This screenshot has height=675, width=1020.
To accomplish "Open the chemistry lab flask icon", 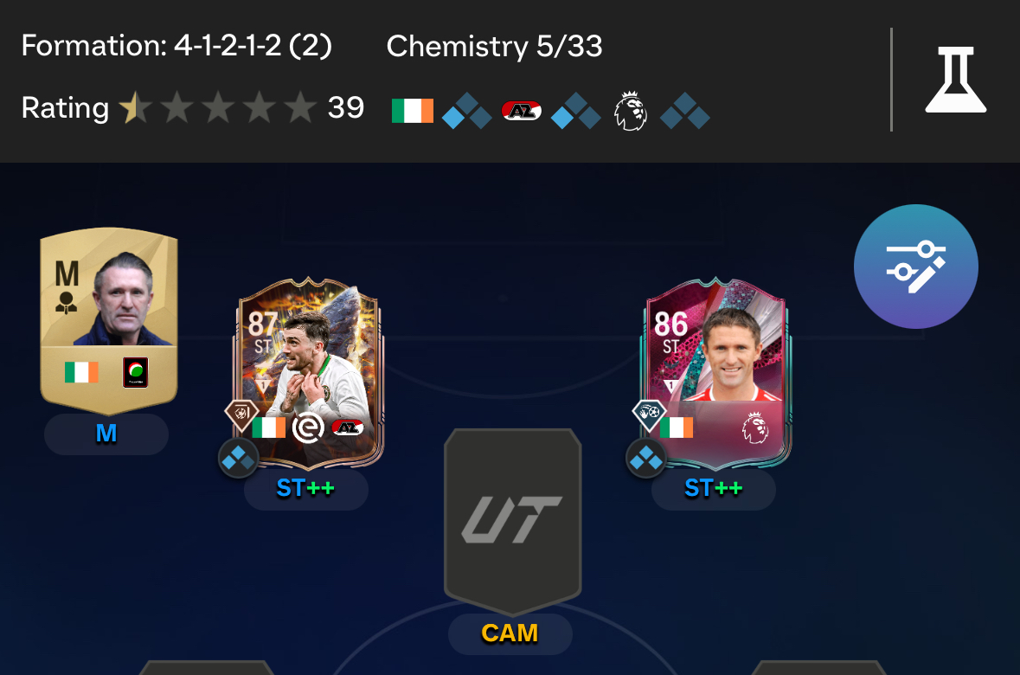I will click(x=956, y=80).
